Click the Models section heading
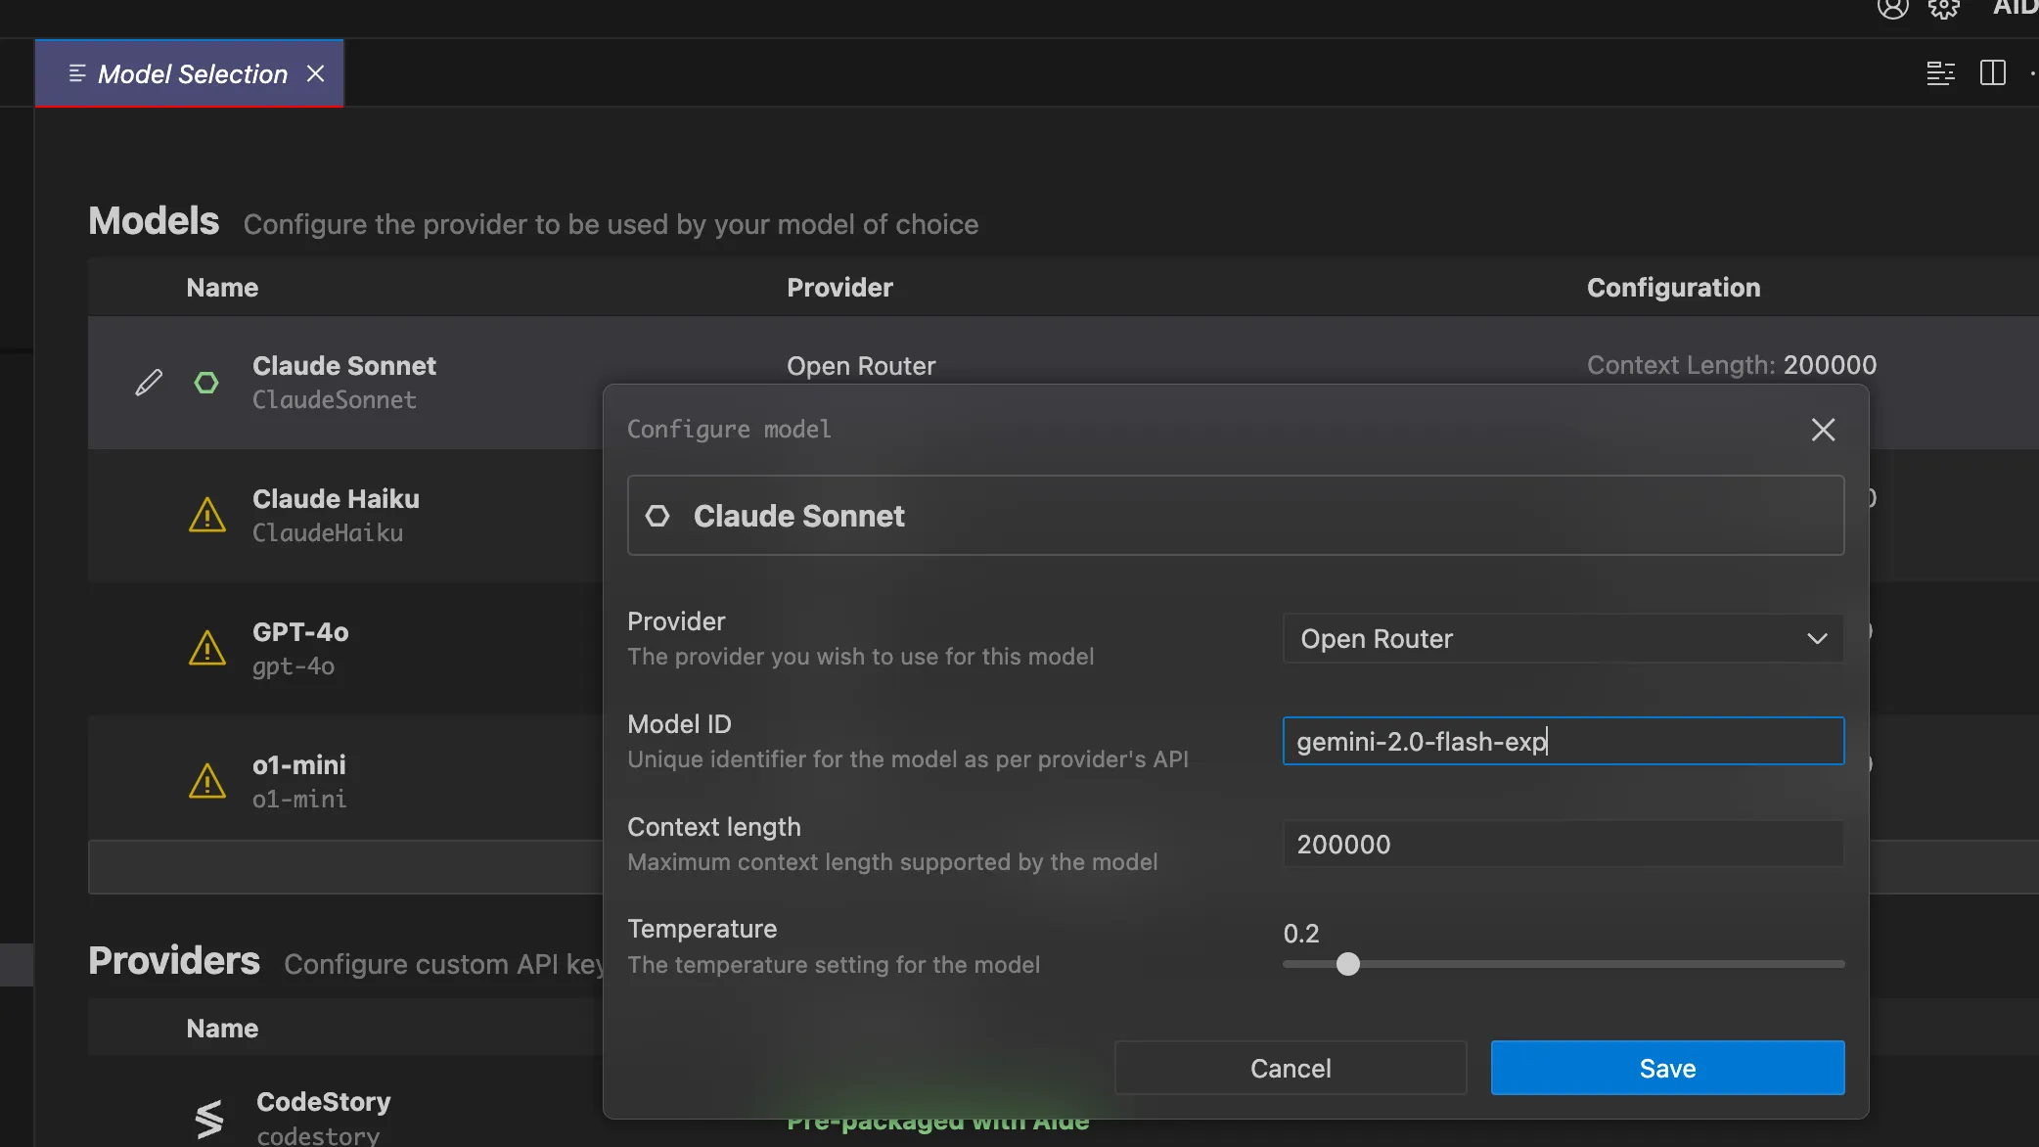 (154, 221)
